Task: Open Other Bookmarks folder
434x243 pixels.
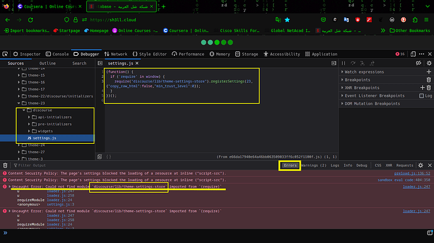Action: (410, 30)
